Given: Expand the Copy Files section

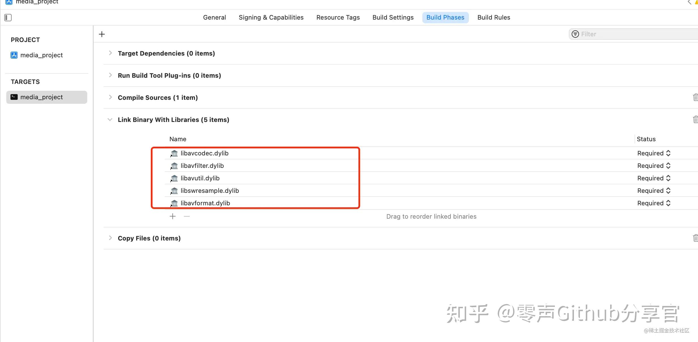Looking at the screenshot, I should coord(110,238).
